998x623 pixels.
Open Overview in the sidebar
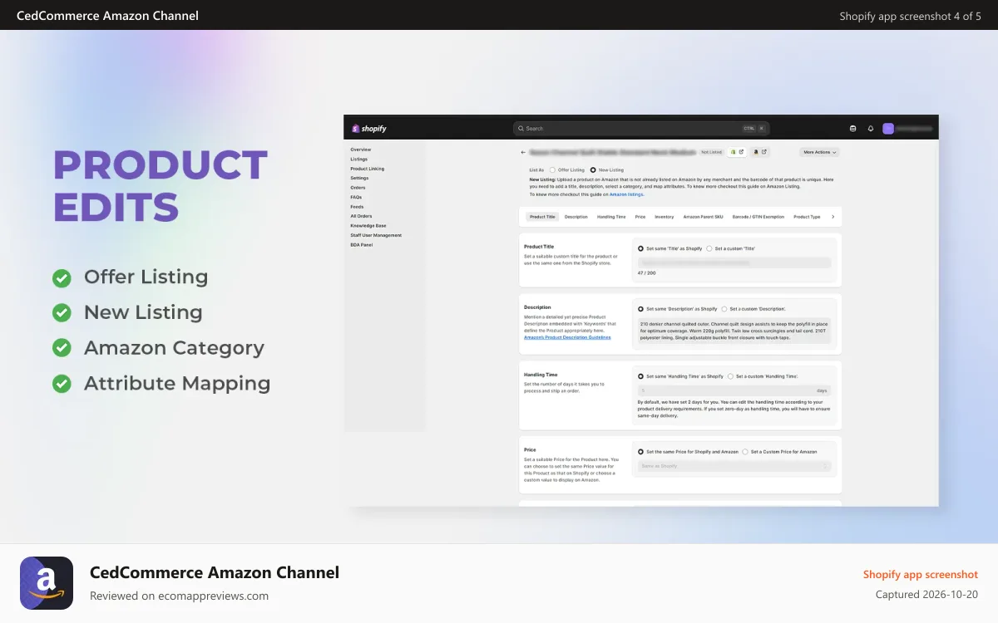pyautogui.click(x=361, y=150)
